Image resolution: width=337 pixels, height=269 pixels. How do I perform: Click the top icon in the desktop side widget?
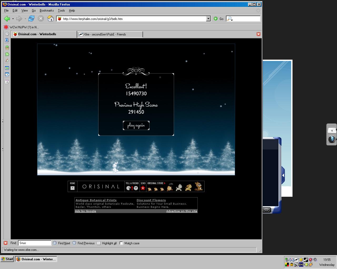332,130
